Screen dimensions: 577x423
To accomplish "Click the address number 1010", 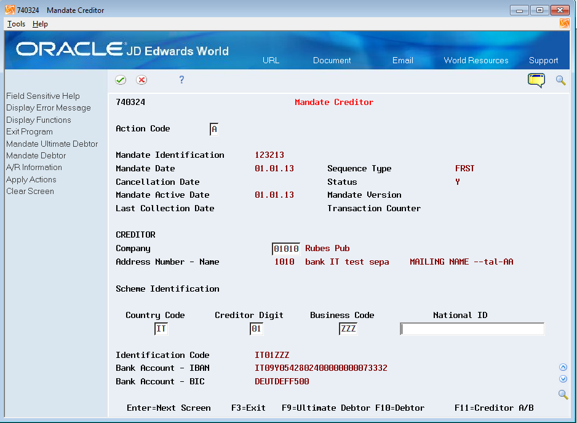I will pyautogui.click(x=284, y=262).
